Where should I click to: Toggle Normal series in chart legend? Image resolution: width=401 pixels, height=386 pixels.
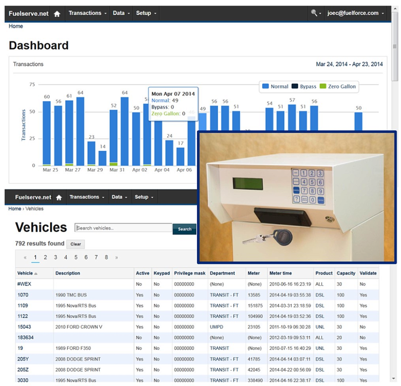coord(275,87)
